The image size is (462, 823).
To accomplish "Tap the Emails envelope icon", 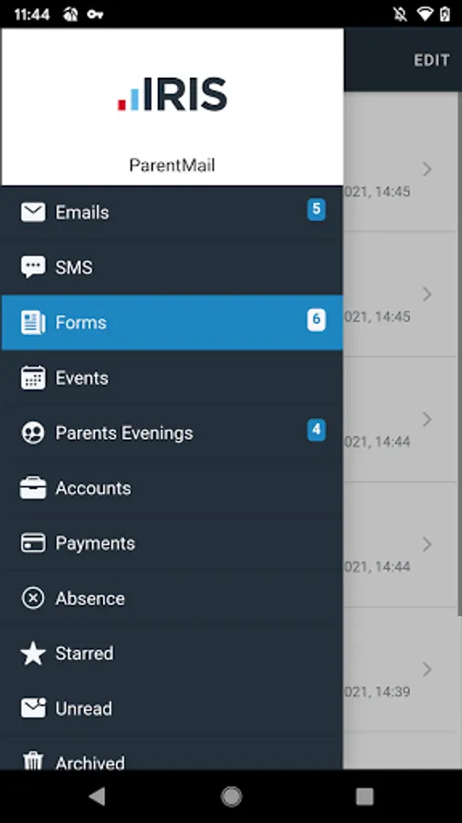I will (x=33, y=212).
